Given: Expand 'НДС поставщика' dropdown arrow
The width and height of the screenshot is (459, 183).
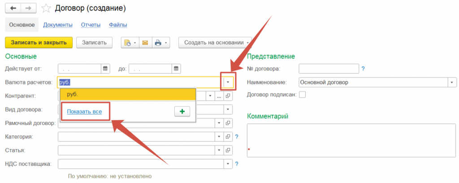Looking at the screenshot, I should point(228,164).
